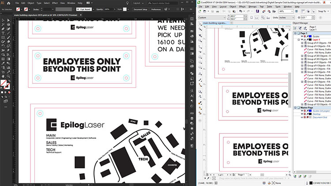The width and height of the screenshot is (331, 186).
Task: Set landscape page orientation in CorelDRAW
Action: point(257,18)
